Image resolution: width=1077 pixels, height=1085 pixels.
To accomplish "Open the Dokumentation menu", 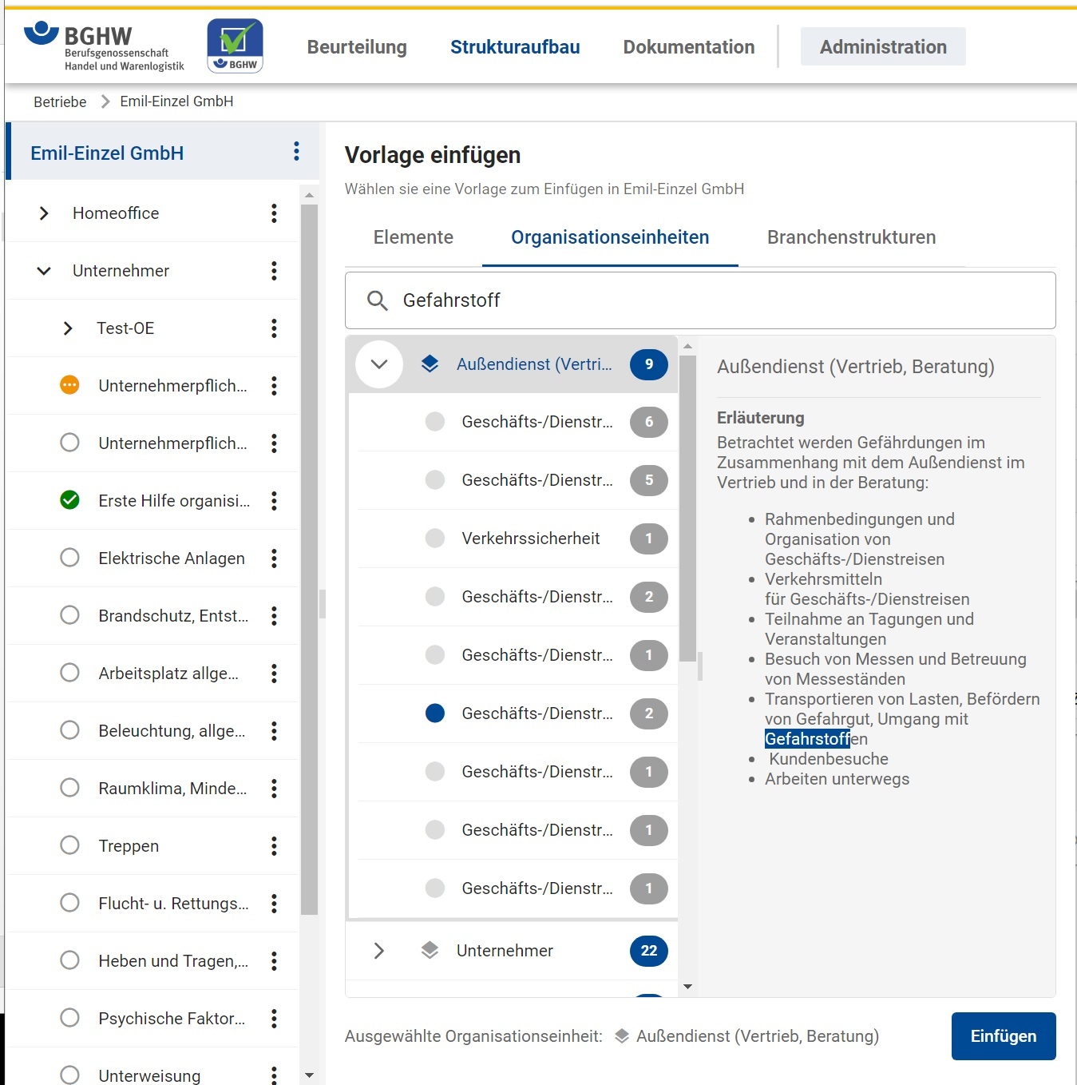I will [x=688, y=47].
